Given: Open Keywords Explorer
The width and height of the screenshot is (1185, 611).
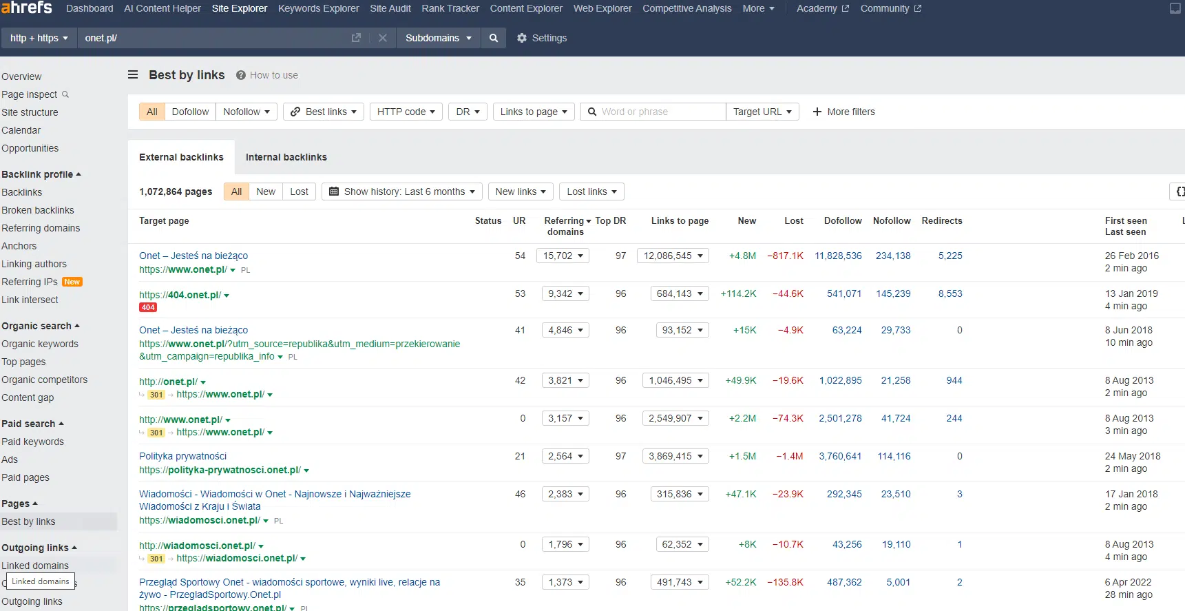Looking at the screenshot, I should pyautogui.click(x=319, y=8).
